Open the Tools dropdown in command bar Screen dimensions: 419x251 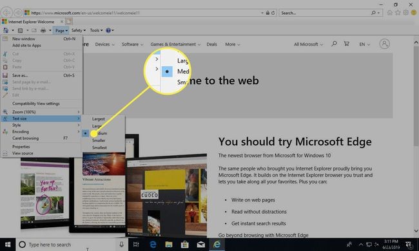click(x=96, y=30)
